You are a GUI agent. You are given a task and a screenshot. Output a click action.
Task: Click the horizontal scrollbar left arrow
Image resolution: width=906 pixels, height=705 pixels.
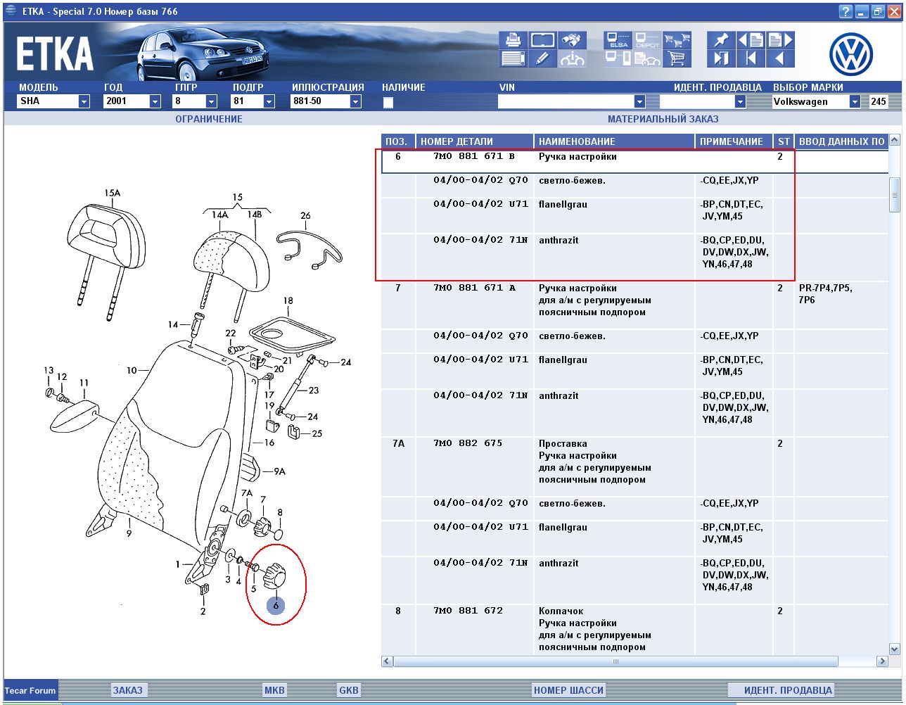(387, 661)
